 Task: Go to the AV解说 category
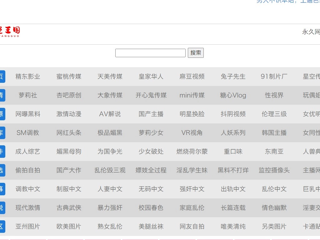pyautogui.click(x=110, y=114)
